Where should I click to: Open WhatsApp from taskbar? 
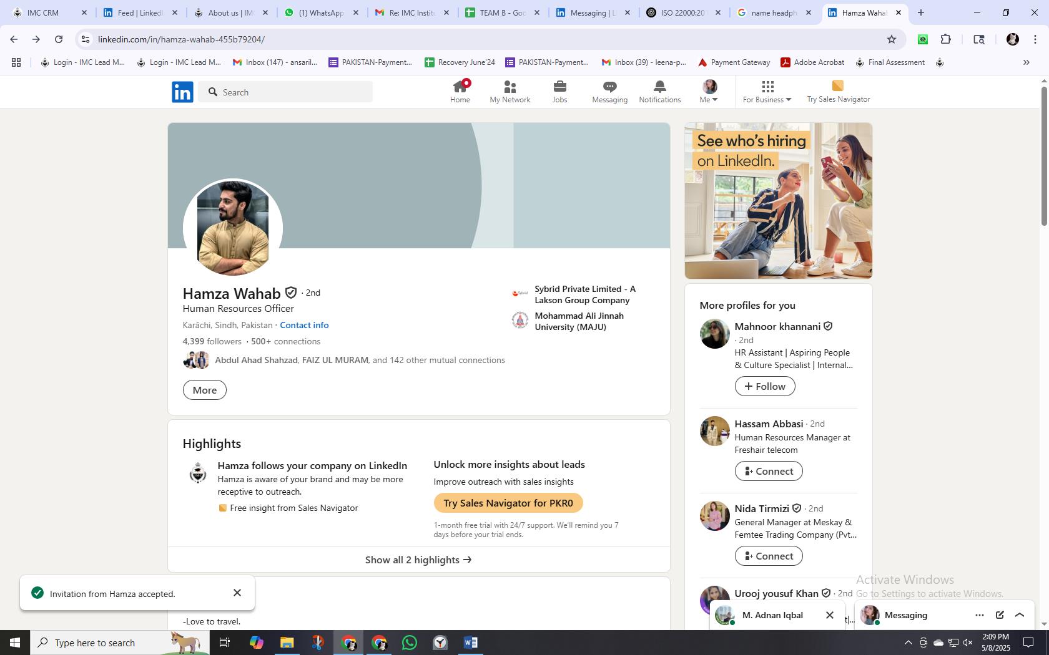(410, 643)
